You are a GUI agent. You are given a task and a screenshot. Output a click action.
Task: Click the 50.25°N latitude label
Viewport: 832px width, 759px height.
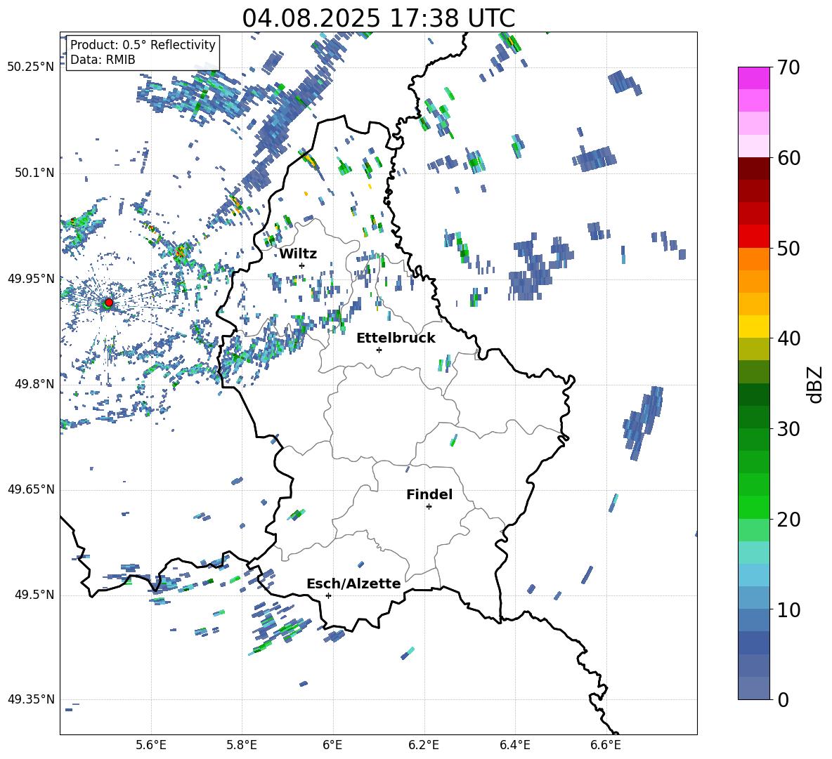31,67
